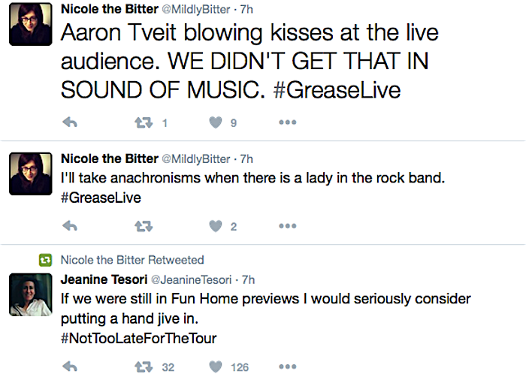Open the #NotTooLateForTheTour hashtag
Screen dimensions: 526x383
(x=138, y=339)
